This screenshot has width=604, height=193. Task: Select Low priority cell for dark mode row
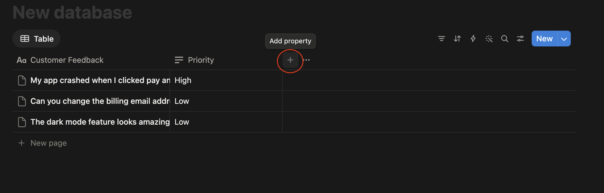226,122
